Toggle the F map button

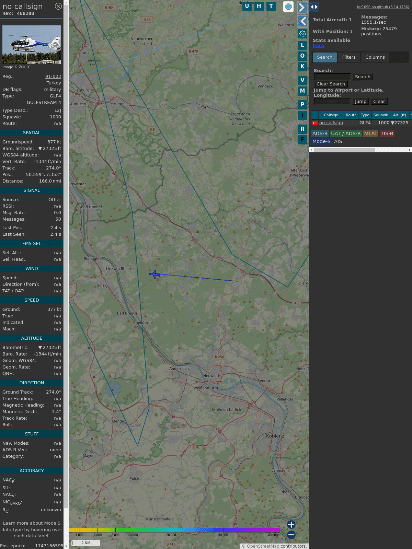click(302, 139)
